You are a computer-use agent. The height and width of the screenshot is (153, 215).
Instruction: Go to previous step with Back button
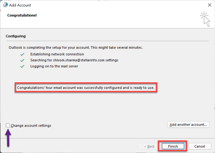coord(149,146)
